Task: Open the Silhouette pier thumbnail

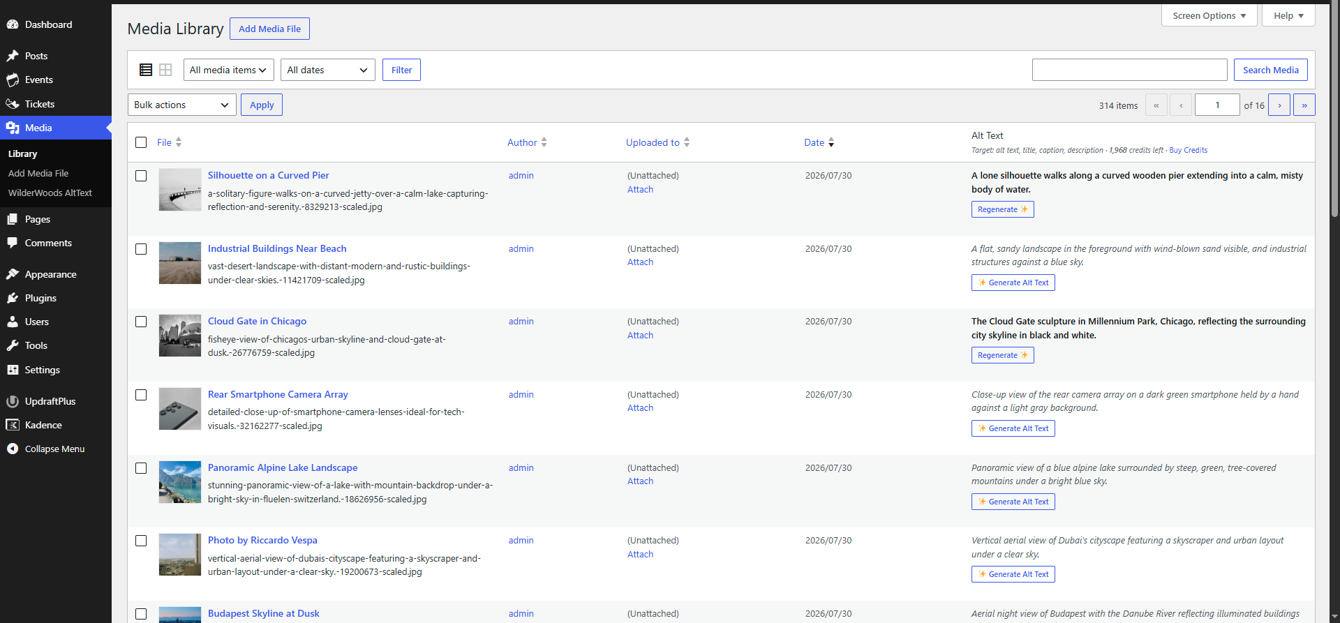Action: [x=180, y=190]
